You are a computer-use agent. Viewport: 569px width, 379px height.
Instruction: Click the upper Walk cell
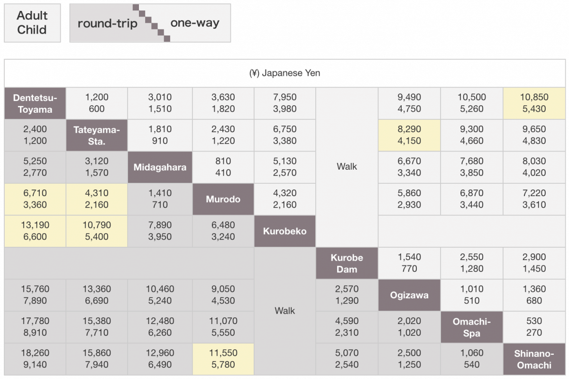(x=347, y=167)
